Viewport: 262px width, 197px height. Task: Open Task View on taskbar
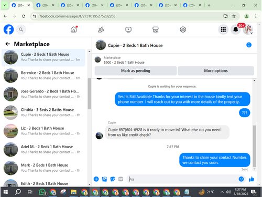coord(30,192)
